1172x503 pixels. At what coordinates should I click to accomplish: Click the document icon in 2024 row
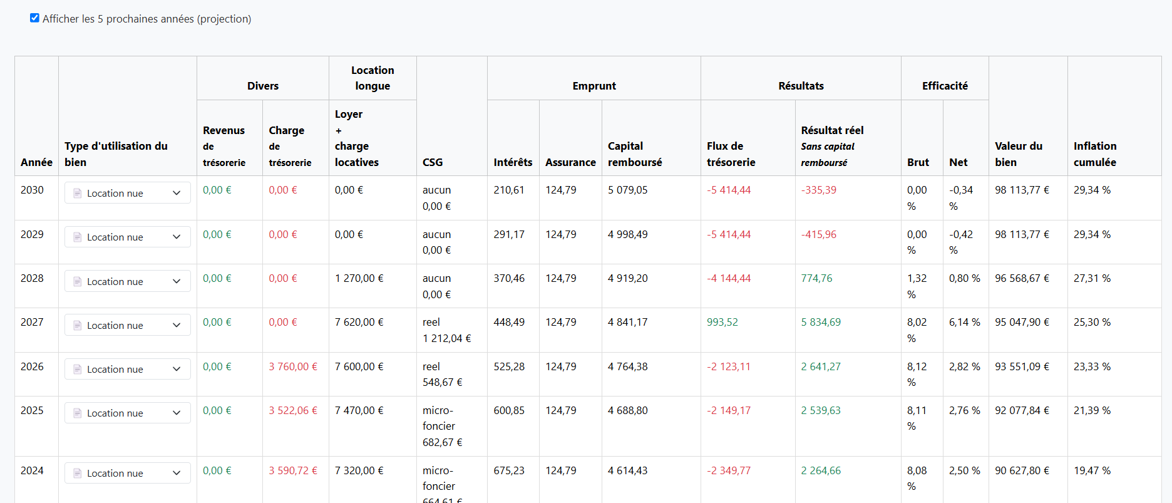[78, 473]
